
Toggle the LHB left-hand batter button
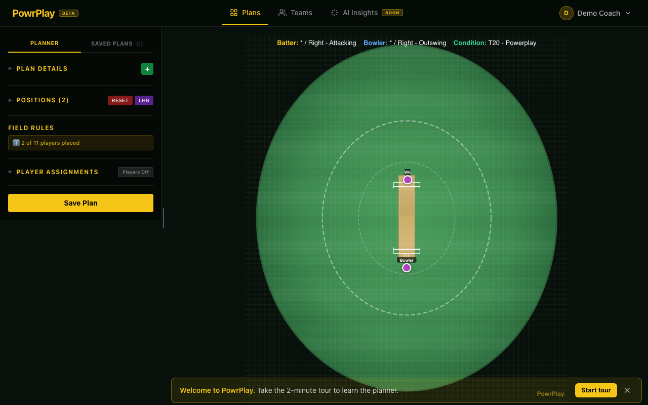coord(144,100)
